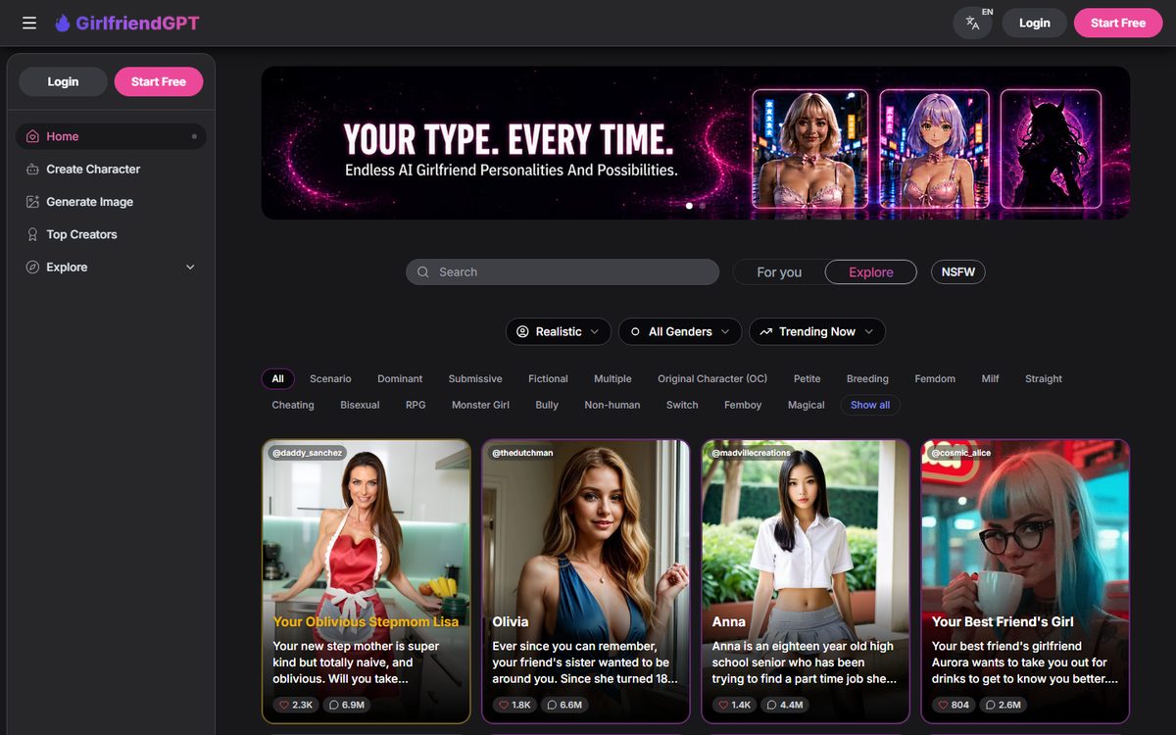Open the All Genders dropdown
The width and height of the screenshot is (1176, 735).
680,331
